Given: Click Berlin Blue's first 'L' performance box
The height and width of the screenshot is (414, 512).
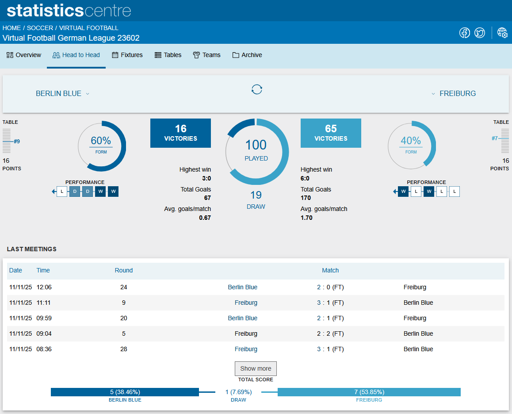Looking at the screenshot, I should click(62, 192).
